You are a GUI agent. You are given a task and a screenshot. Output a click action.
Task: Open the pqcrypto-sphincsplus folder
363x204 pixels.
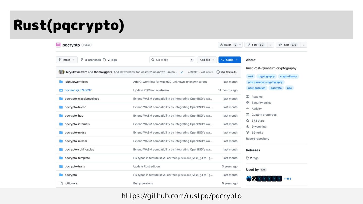click(79, 149)
